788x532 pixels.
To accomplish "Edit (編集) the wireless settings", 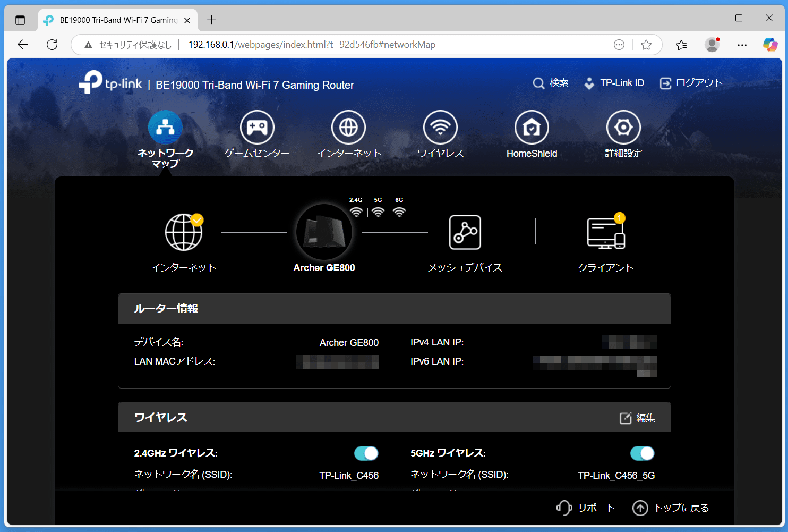I will coord(637,418).
